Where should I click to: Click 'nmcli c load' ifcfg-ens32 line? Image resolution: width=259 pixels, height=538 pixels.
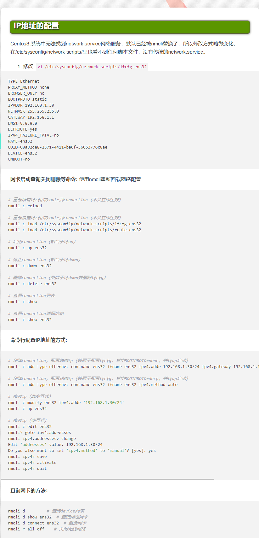click(75, 224)
